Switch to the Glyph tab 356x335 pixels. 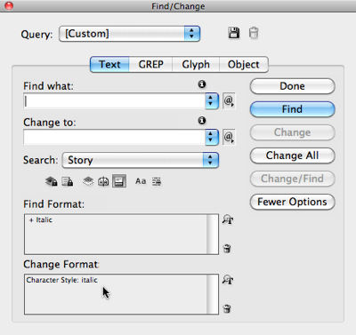[196, 64]
